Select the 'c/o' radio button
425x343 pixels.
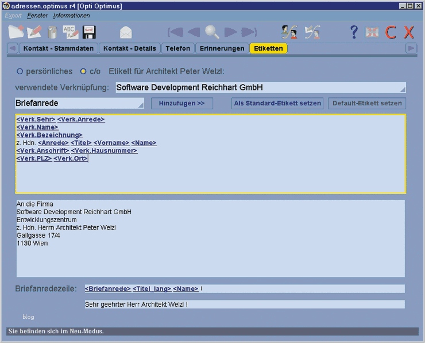tap(83, 72)
